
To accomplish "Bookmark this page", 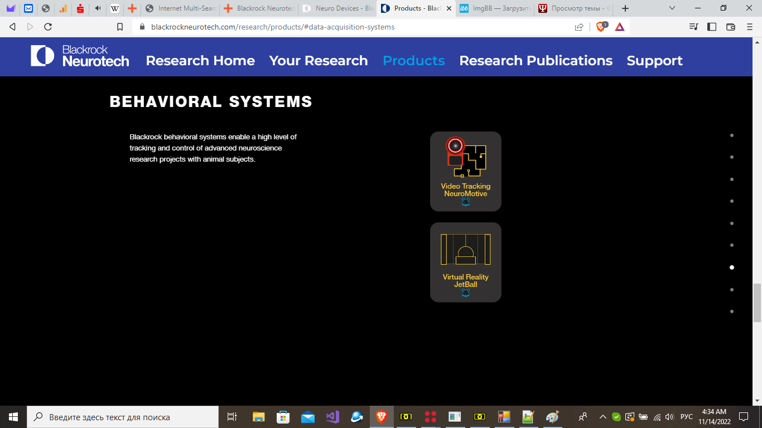I will click(x=120, y=27).
